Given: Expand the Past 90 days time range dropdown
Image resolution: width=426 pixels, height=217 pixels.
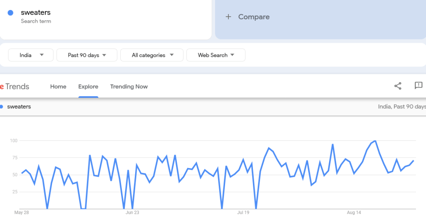Looking at the screenshot, I should [x=87, y=55].
